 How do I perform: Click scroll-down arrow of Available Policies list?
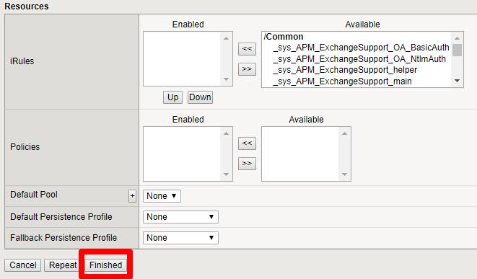click(344, 174)
